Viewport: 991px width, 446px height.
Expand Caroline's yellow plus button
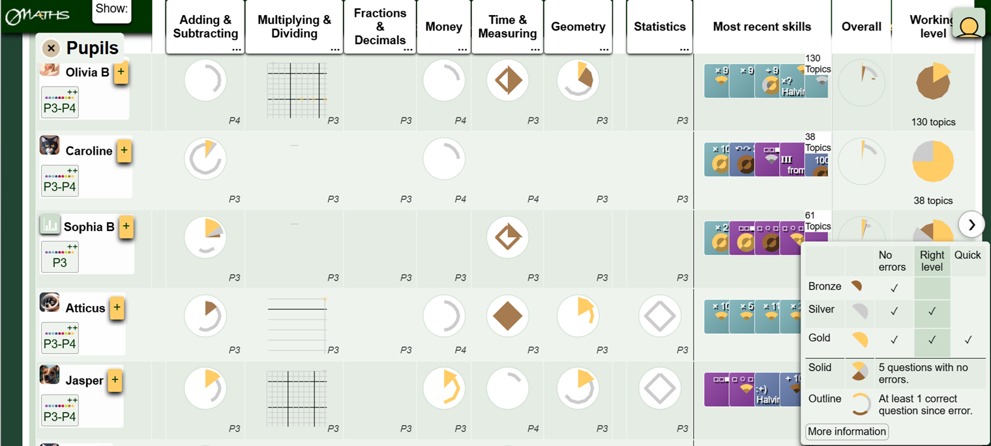(x=124, y=152)
